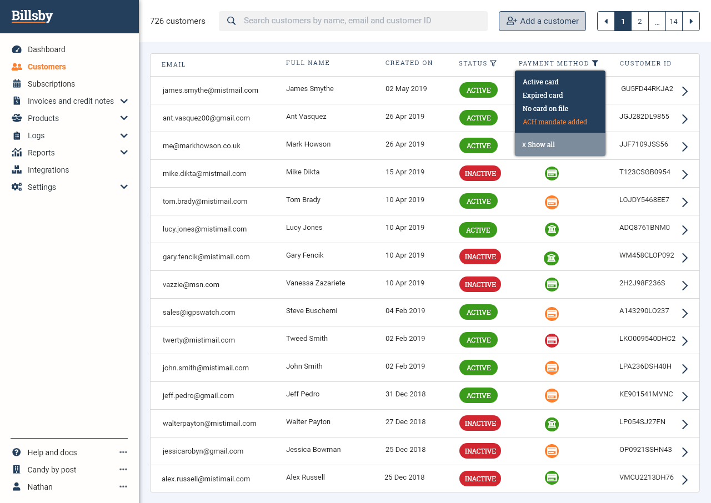711x503 pixels.
Task: Focus the customer search field
Action: pyautogui.click(x=353, y=21)
